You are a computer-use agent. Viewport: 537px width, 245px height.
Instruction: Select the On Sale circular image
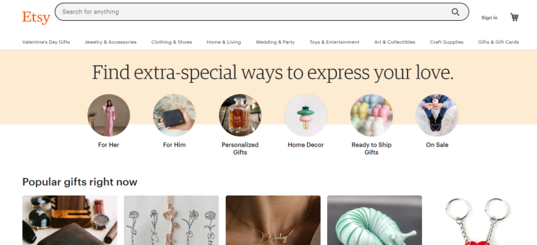point(437,115)
